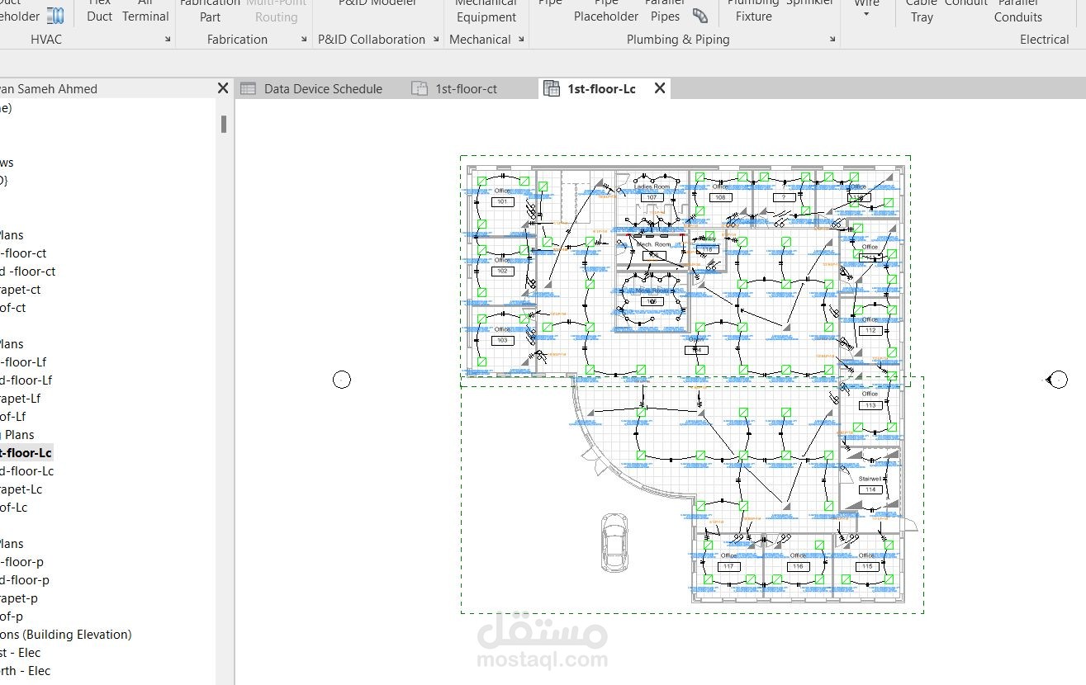Click the 1st-floor-Lc active tab icon
Screen dimensions: 1086x685
[552, 88]
